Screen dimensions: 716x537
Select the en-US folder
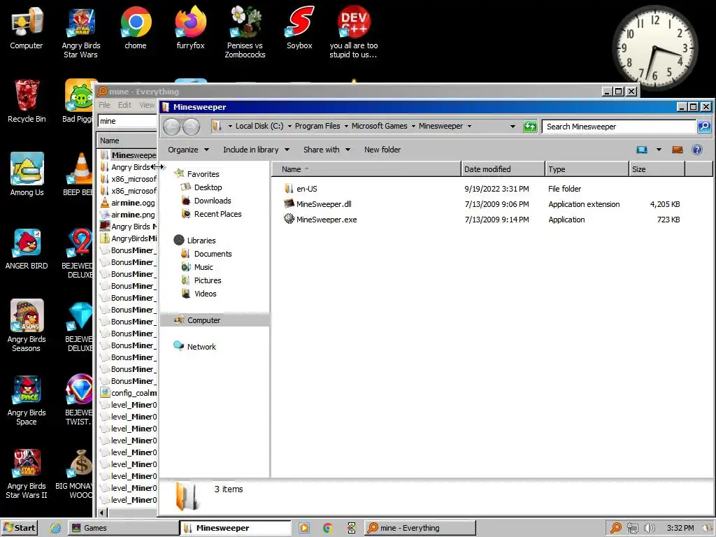click(x=307, y=189)
